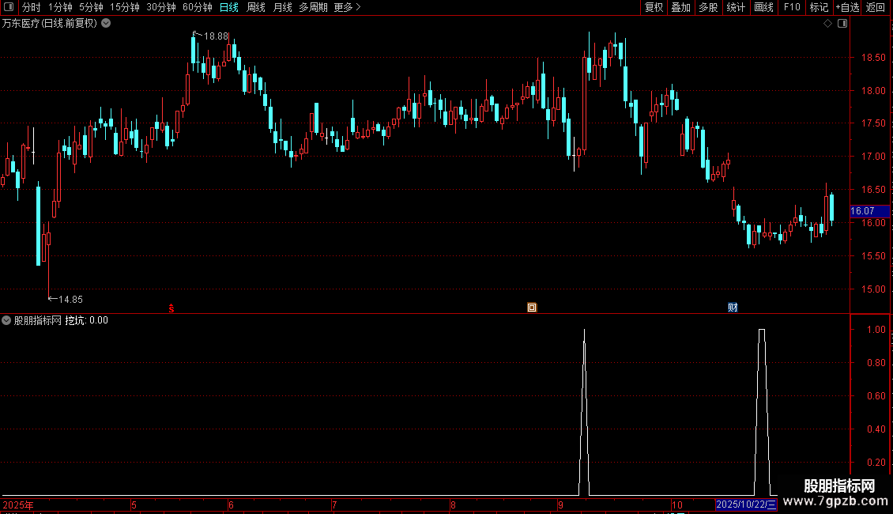The width and height of the screenshot is (893, 514).
Task: Click the 2025/10/22 date label
Action: [x=745, y=505]
